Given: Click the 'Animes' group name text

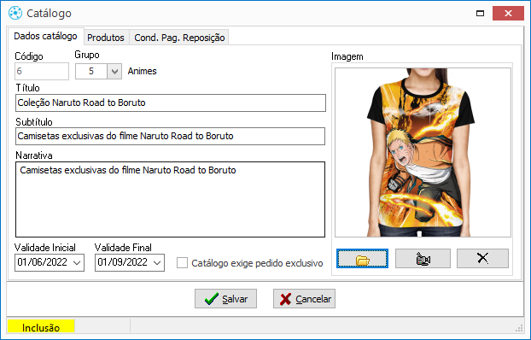Looking at the screenshot, I should pyautogui.click(x=143, y=71).
